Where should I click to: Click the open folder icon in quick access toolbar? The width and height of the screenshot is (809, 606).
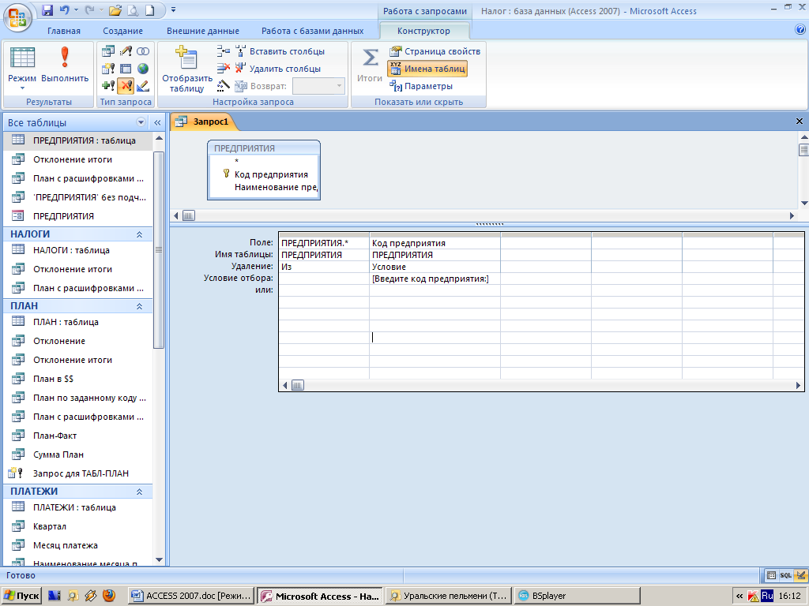click(115, 10)
